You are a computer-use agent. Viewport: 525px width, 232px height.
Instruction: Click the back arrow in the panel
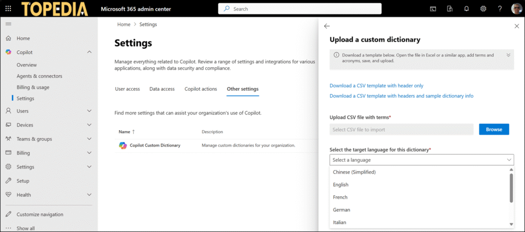pos(327,26)
